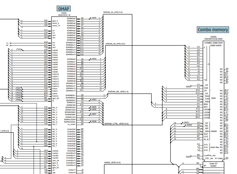Click the 256M NAND text

click(x=216, y=45)
